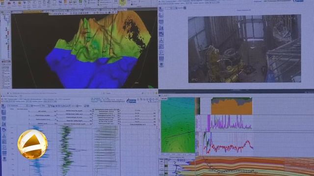Open the table icon just above the derrick icon in the well log sidebar
The image size is (314, 176).
point(4,118)
